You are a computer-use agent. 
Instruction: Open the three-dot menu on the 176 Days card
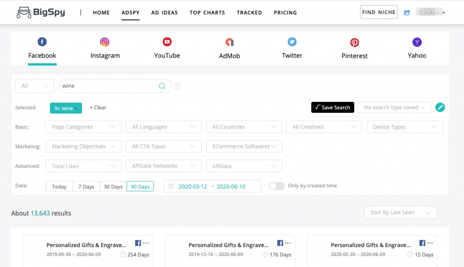point(288,243)
